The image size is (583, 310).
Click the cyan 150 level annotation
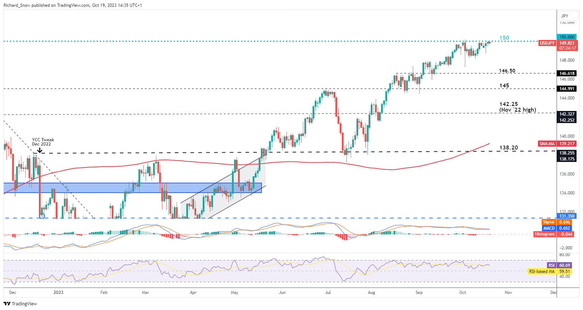pyautogui.click(x=504, y=38)
